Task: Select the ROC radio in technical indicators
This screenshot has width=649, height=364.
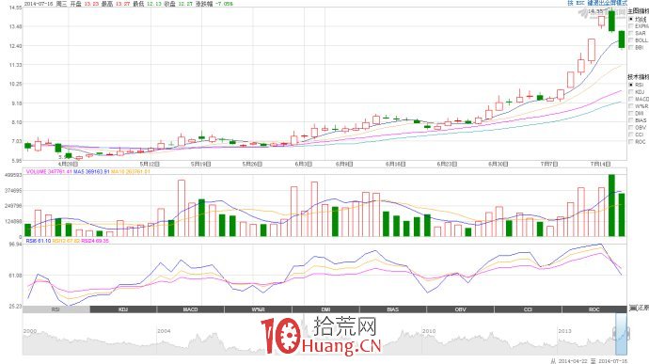Action: coord(631,142)
